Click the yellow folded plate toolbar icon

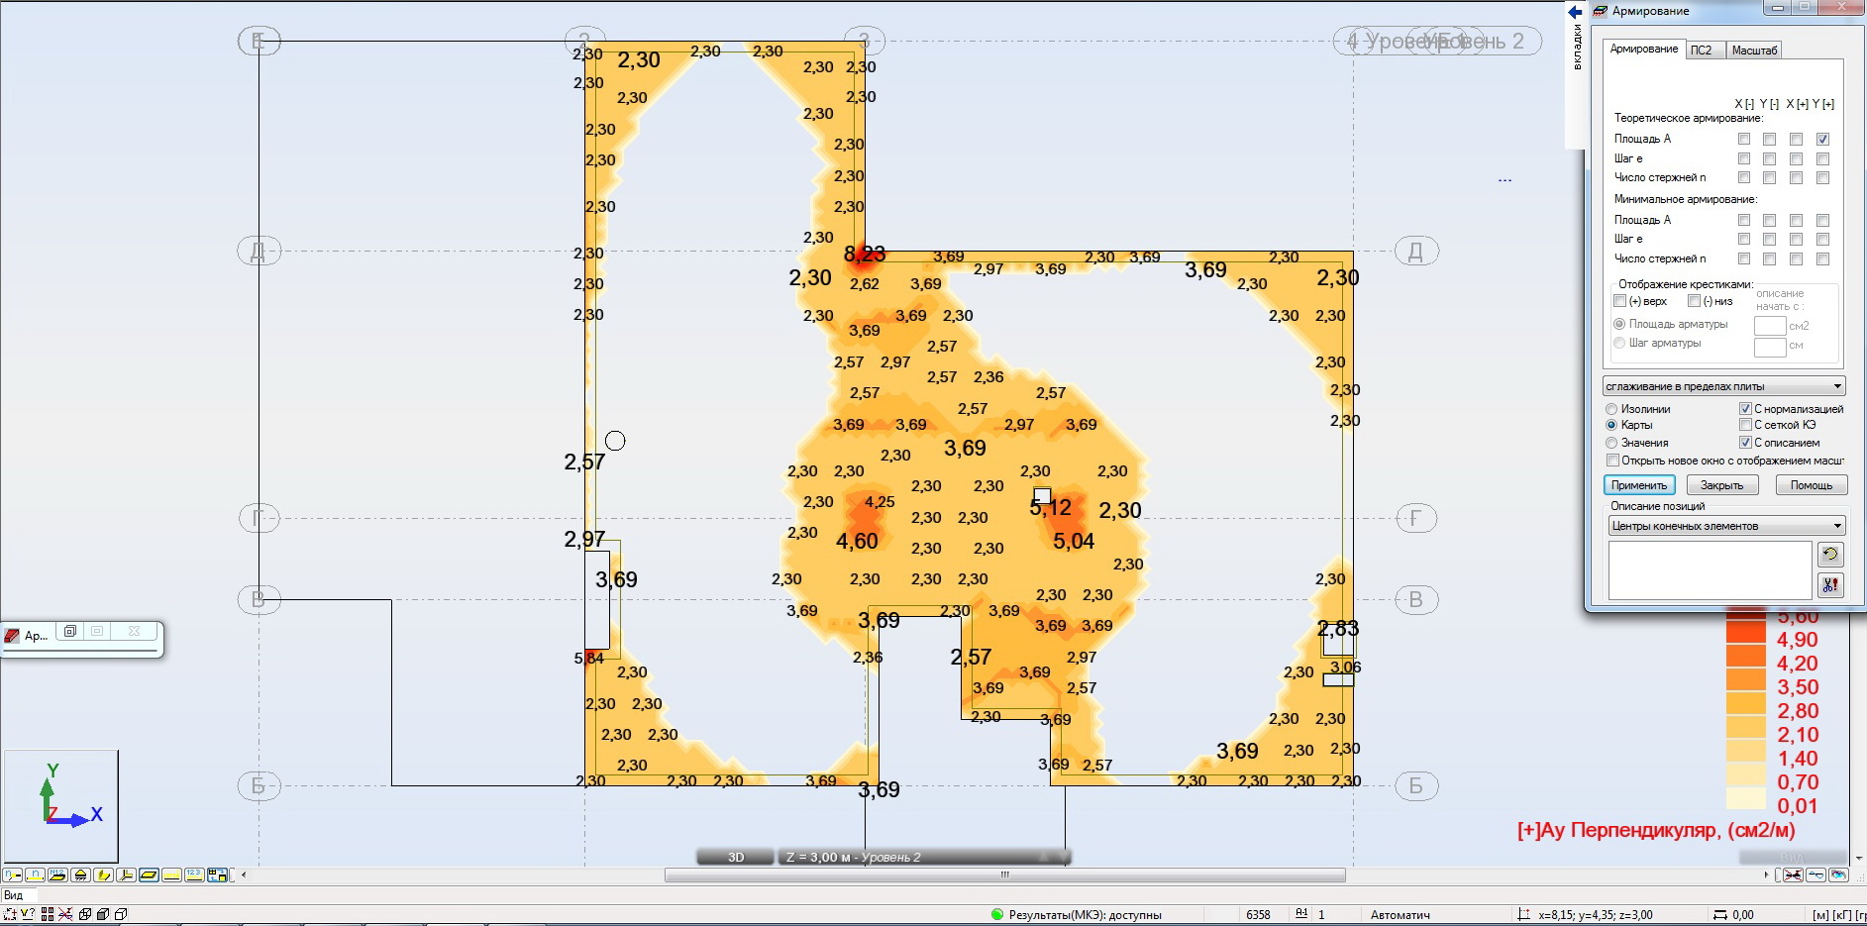pos(103,875)
